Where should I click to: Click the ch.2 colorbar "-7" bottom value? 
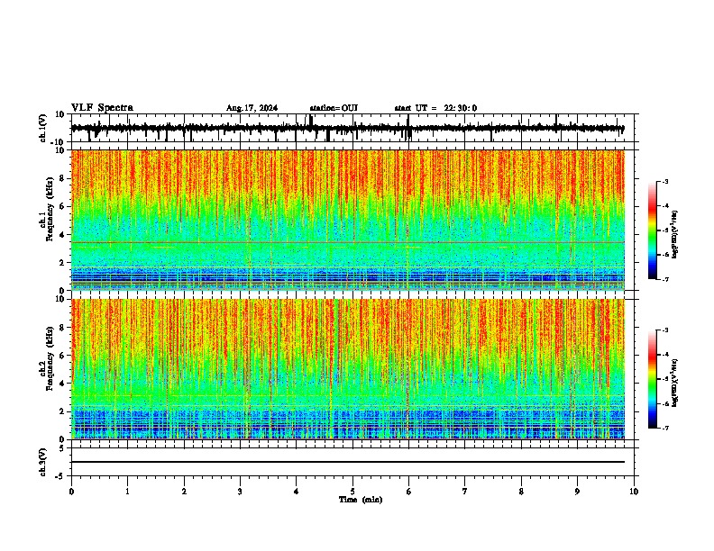tap(665, 428)
